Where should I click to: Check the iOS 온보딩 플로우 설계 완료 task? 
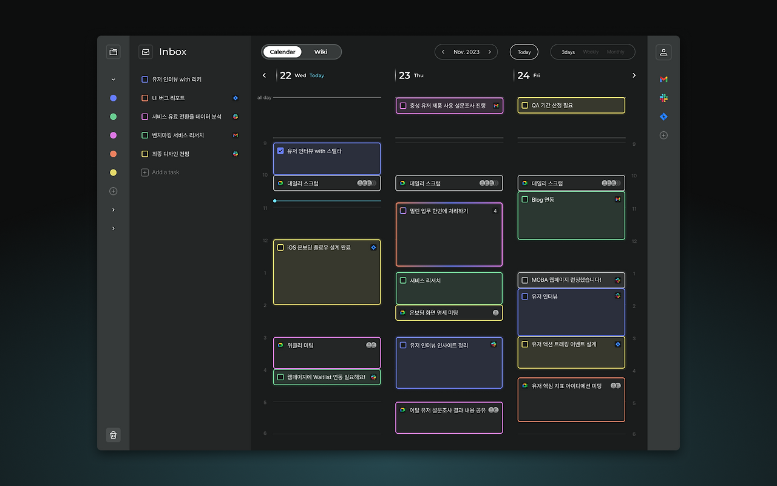pyautogui.click(x=280, y=247)
